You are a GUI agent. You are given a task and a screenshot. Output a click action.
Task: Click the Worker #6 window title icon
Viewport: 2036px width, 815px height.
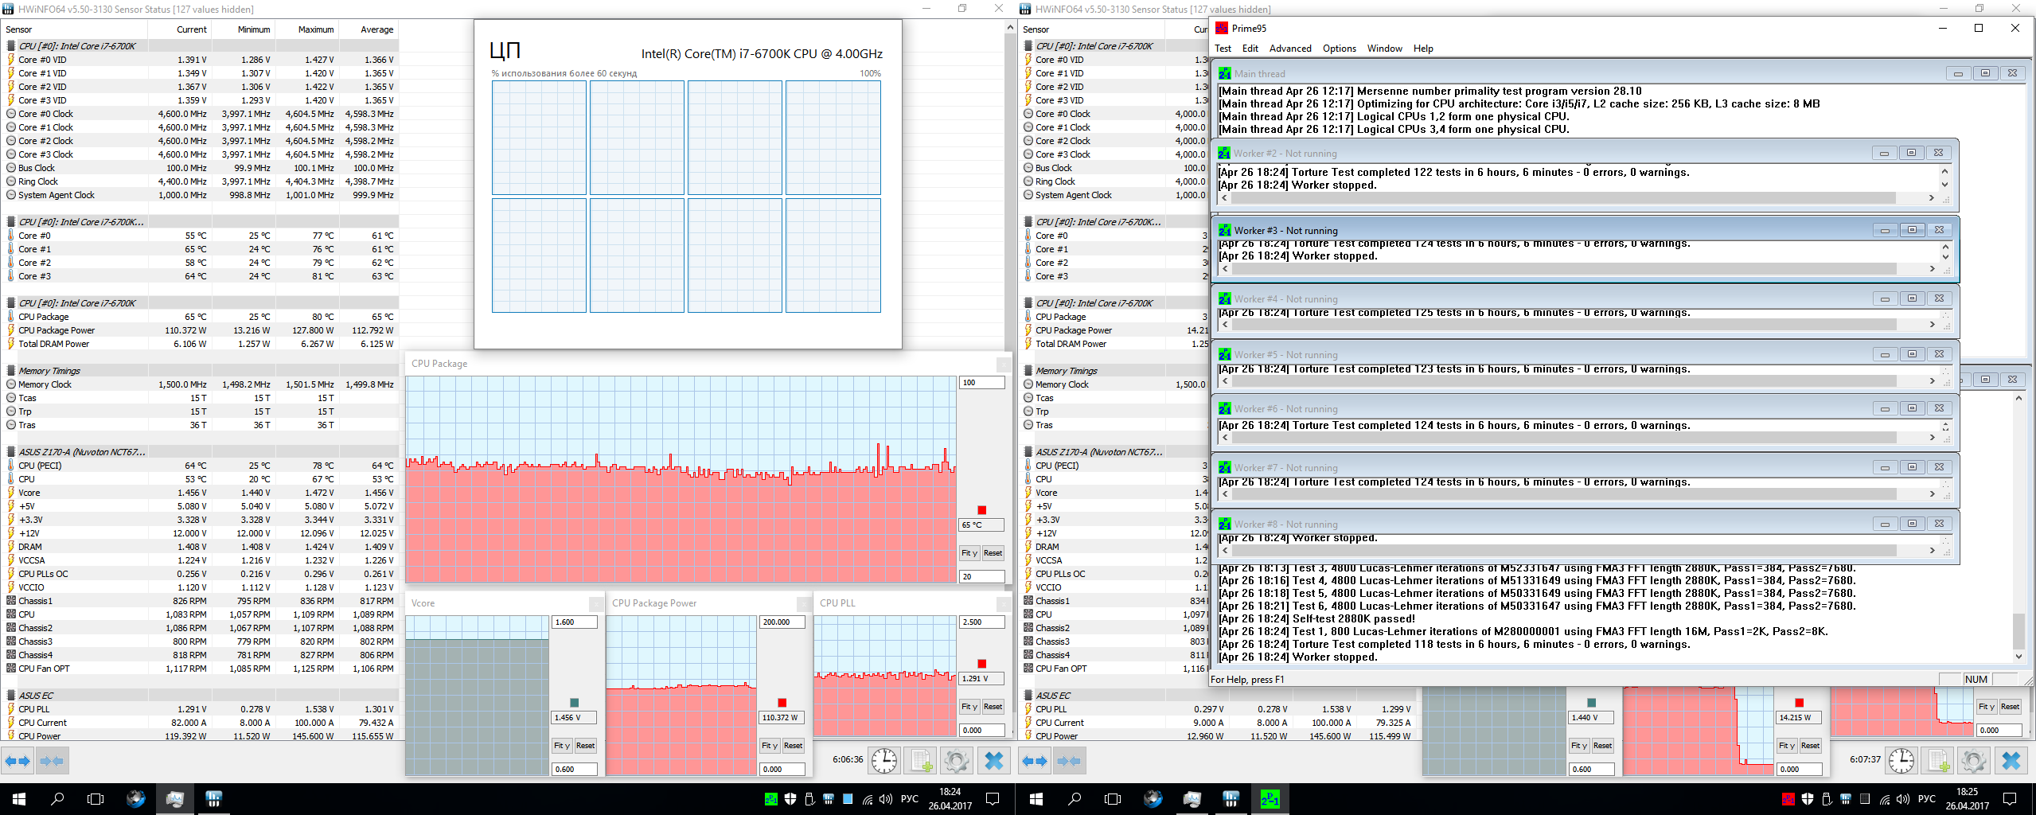tap(1225, 408)
